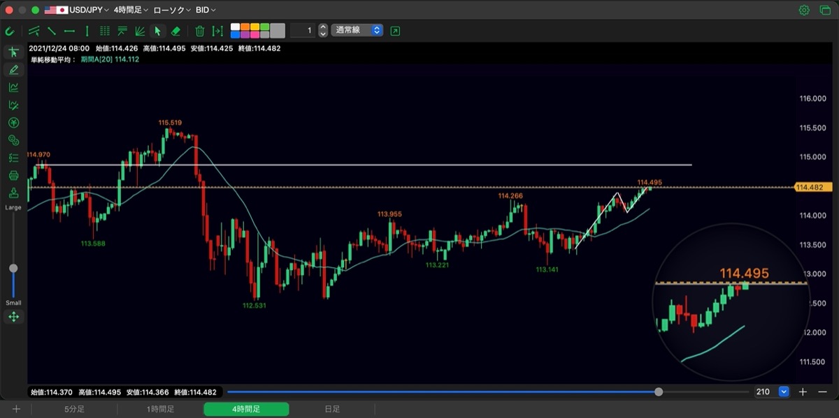The image size is (839, 418).
Task: Click the pop-out arrow icon in toolbar
Action: coord(396,31)
